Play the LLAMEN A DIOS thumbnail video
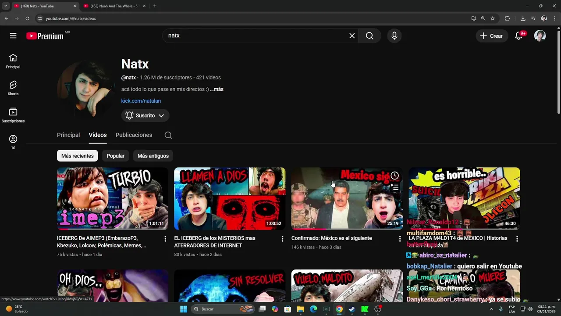 pyautogui.click(x=230, y=198)
